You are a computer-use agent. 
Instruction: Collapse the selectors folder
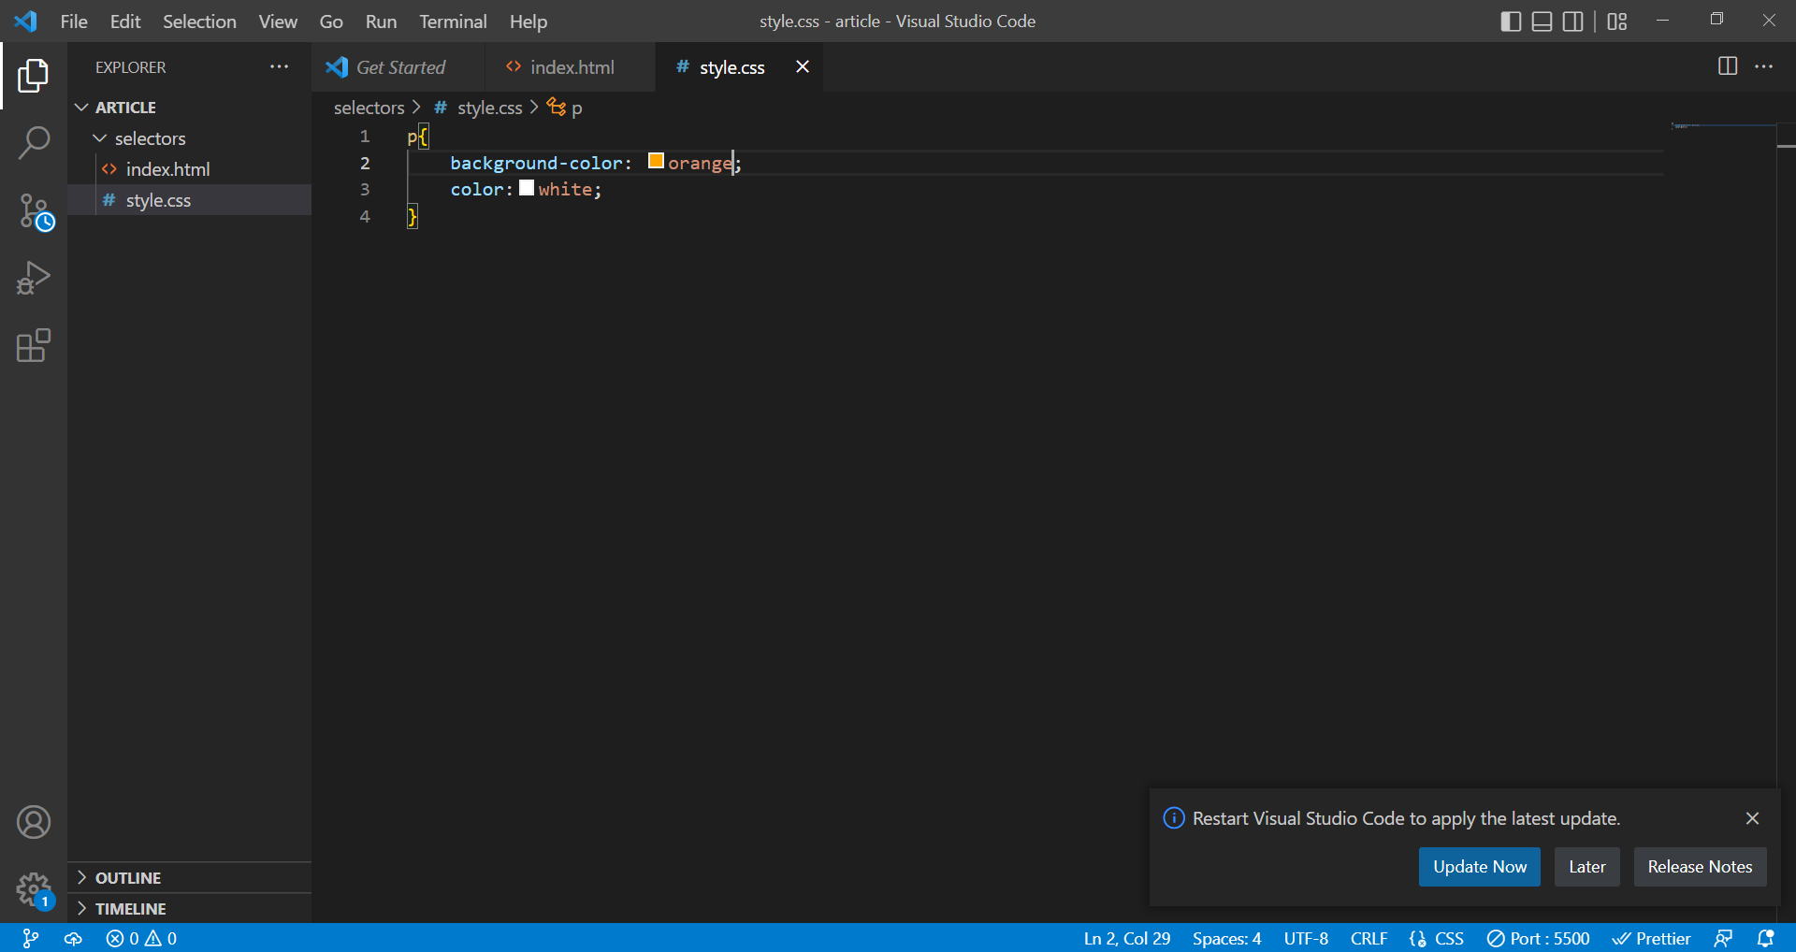tap(189, 138)
